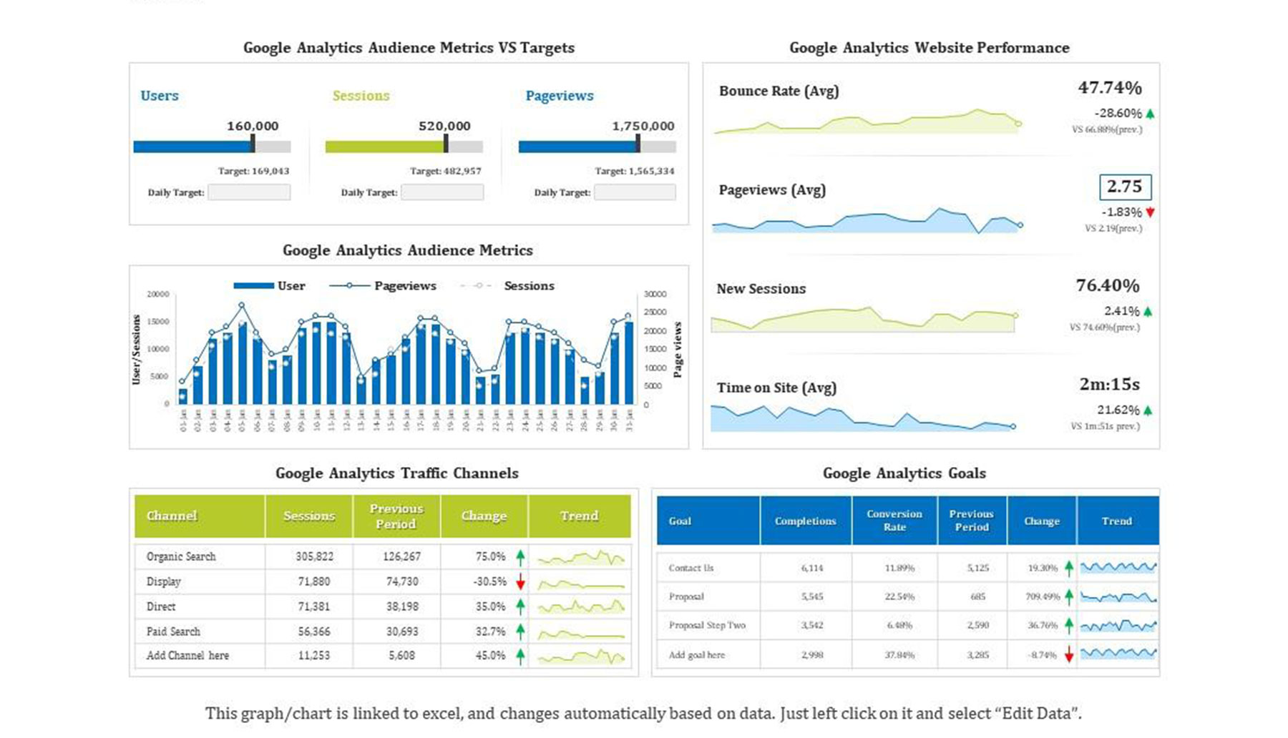
Task: Click the 2m:15s time on site value
Action: click(x=1110, y=384)
